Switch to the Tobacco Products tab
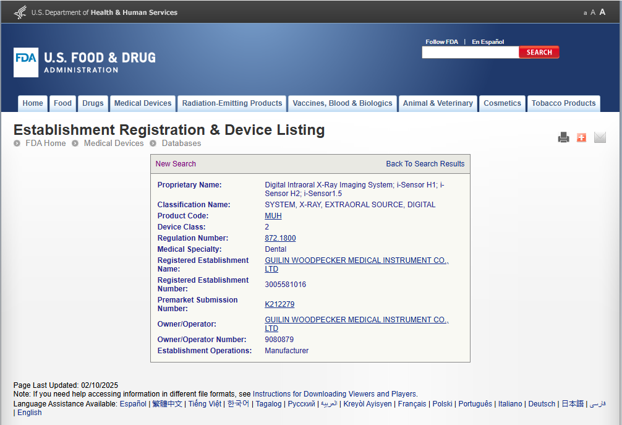 coord(563,103)
